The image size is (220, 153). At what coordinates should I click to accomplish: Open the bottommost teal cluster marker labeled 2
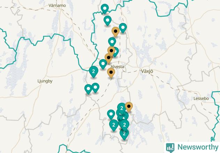124,134
